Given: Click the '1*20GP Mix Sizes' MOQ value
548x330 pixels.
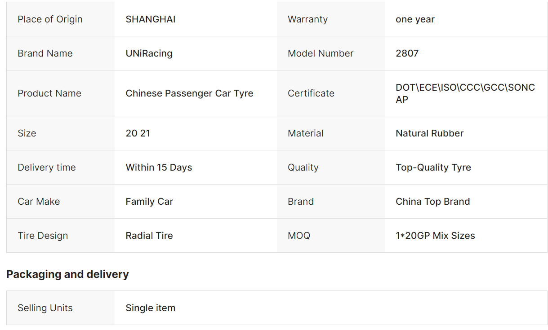Looking at the screenshot, I should pyautogui.click(x=435, y=236).
